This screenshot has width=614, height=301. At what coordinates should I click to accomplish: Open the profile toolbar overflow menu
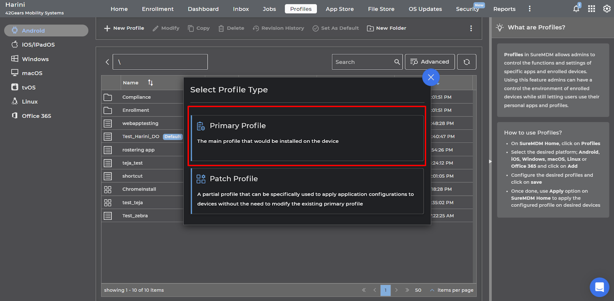click(x=471, y=28)
